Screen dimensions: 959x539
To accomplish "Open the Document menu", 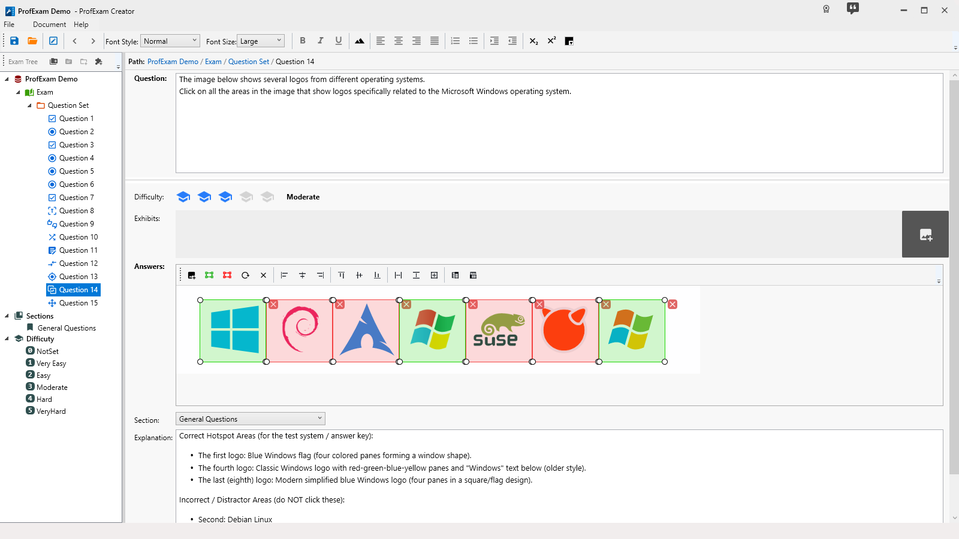I will (x=49, y=25).
